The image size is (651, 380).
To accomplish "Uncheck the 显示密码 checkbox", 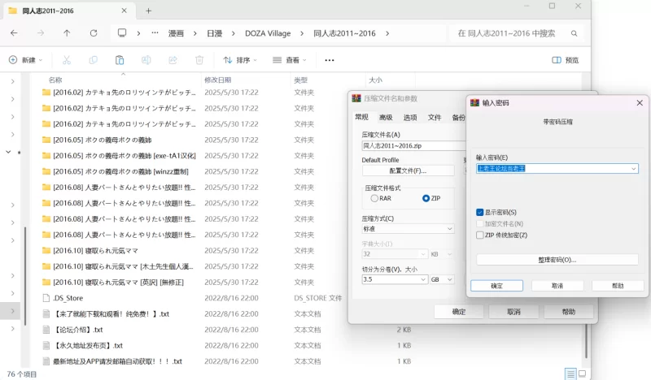I will coord(480,212).
